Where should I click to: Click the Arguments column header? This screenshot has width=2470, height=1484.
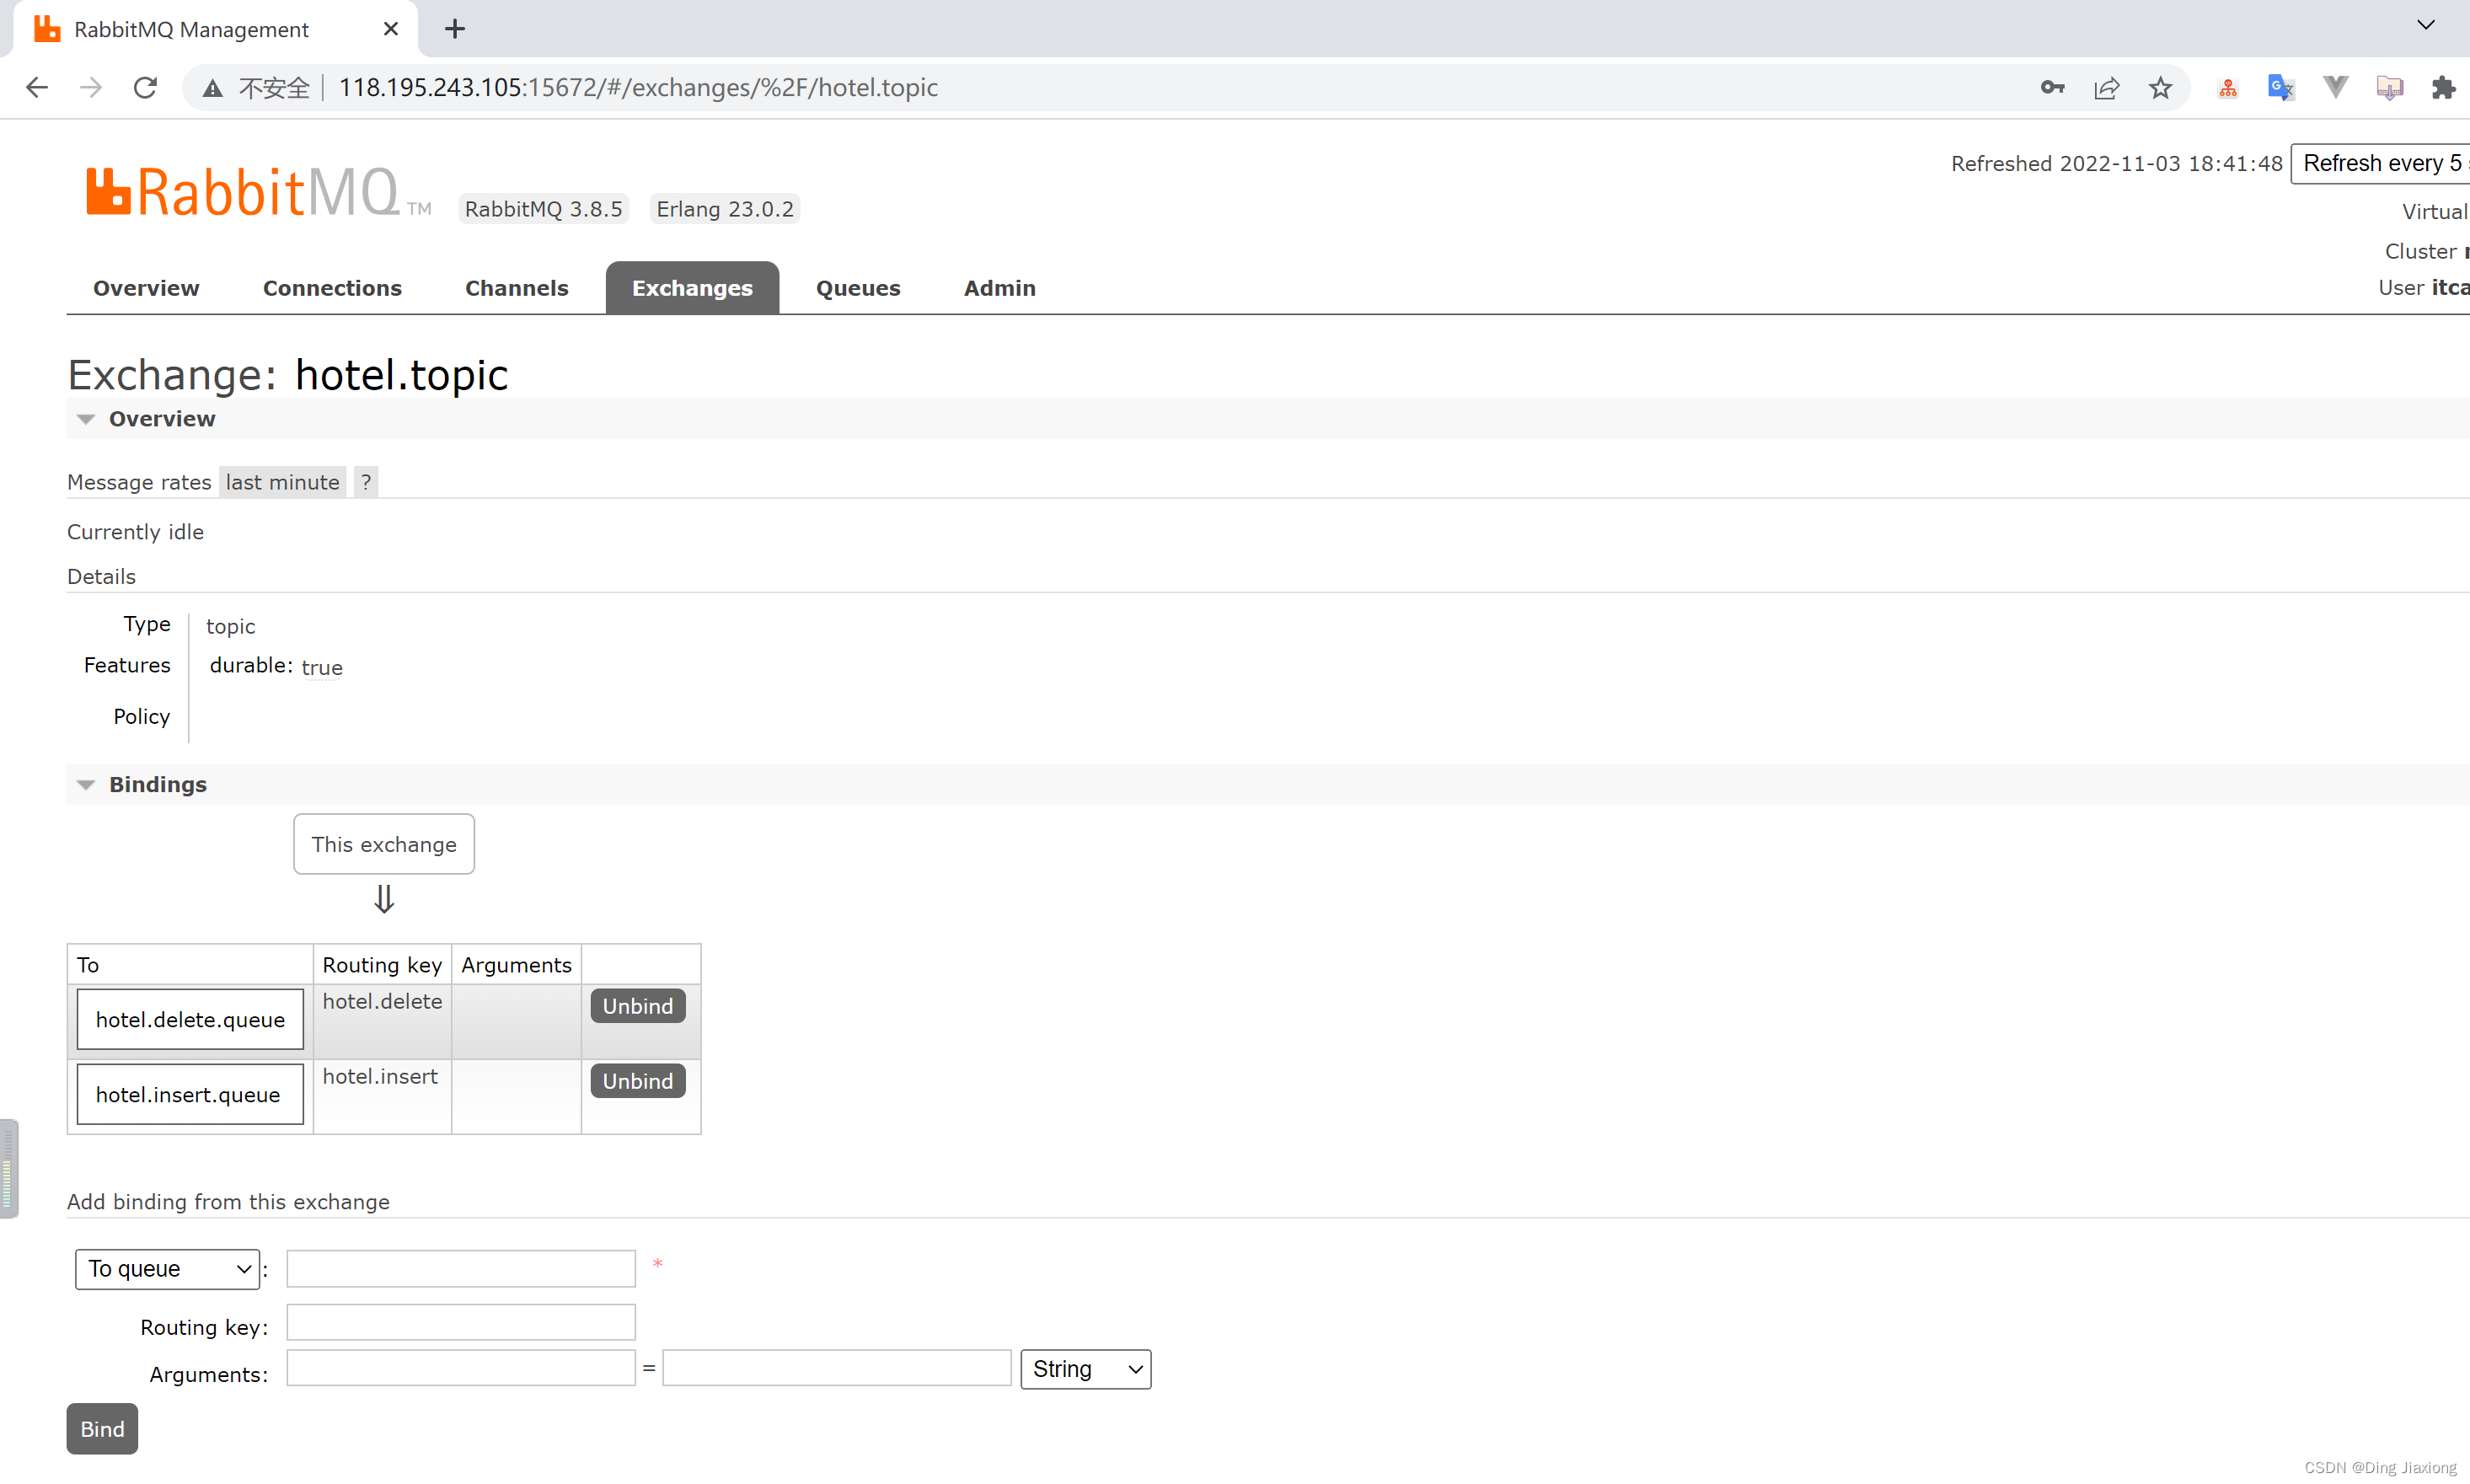[516, 965]
